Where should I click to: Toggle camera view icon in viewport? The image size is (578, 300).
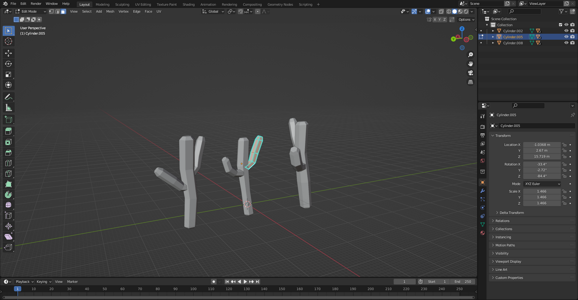click(470, 73)
